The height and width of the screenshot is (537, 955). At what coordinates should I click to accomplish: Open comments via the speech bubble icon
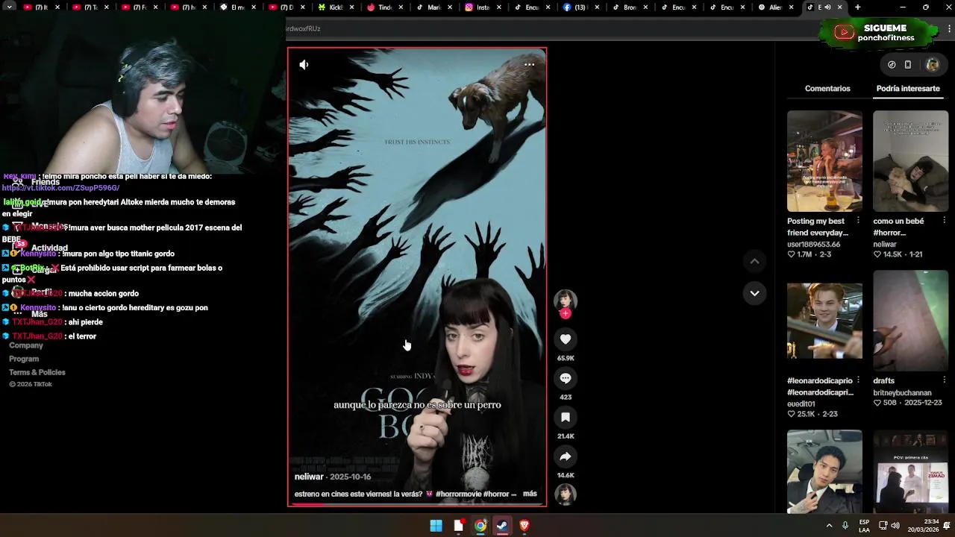(566, 378)
